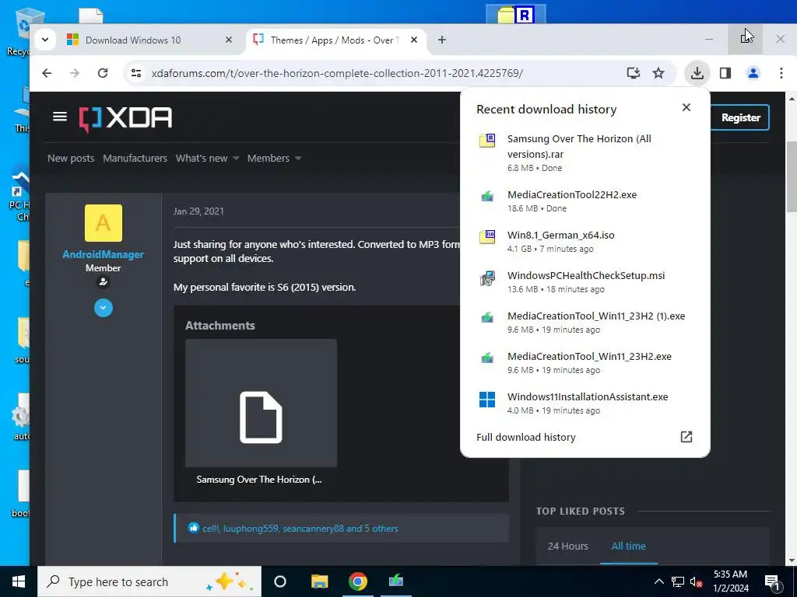The image size is (797, 597).
Task: Click the WinRAR icon beside Samsung rar file
Action: [487, 140]
